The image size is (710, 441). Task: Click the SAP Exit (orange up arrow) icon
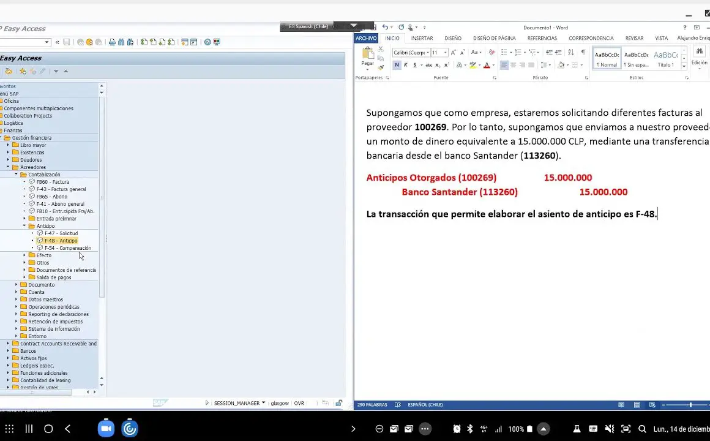89,42
